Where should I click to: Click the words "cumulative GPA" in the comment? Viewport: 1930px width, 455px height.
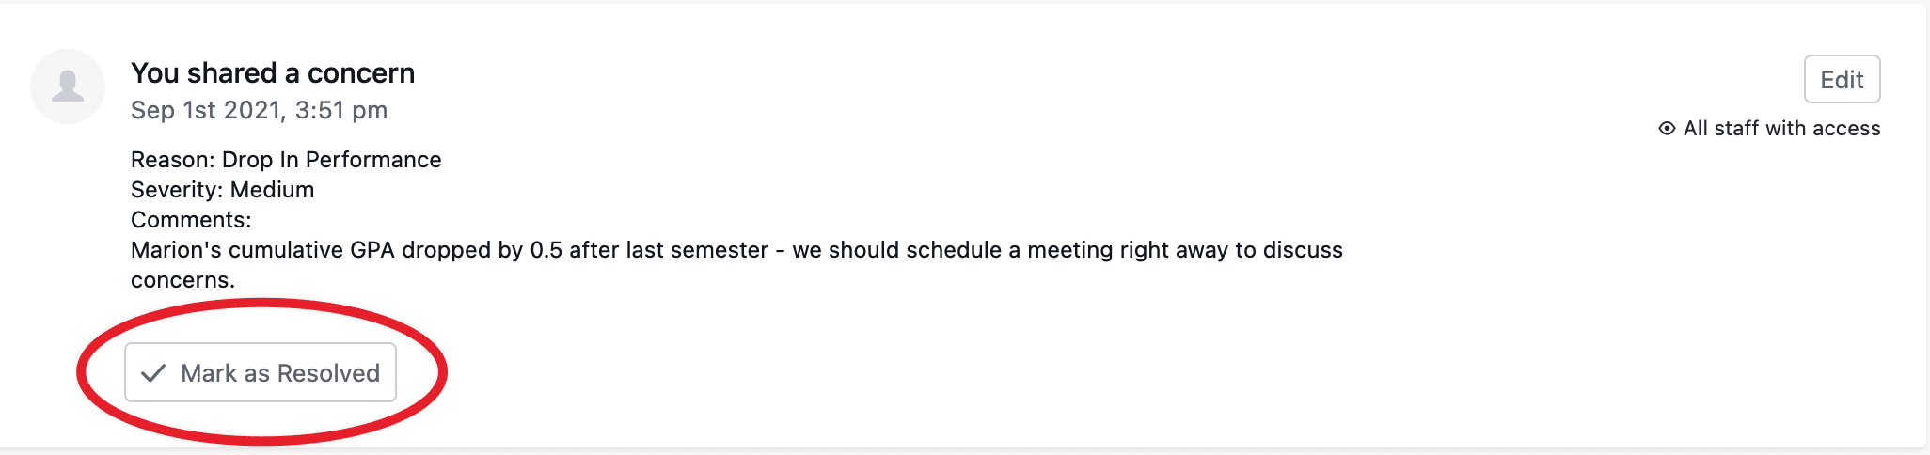click(311, 250)
